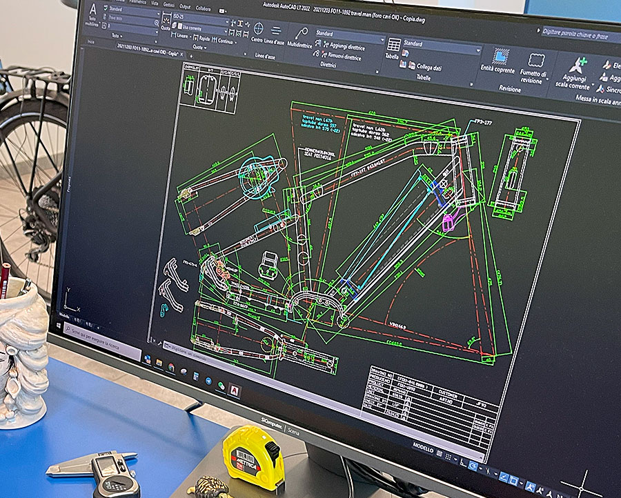Image resolution: width=621 pixels, height=498 pixels.
Task: Click Collega dati in Tabelle panel
Action: (425, 66)
